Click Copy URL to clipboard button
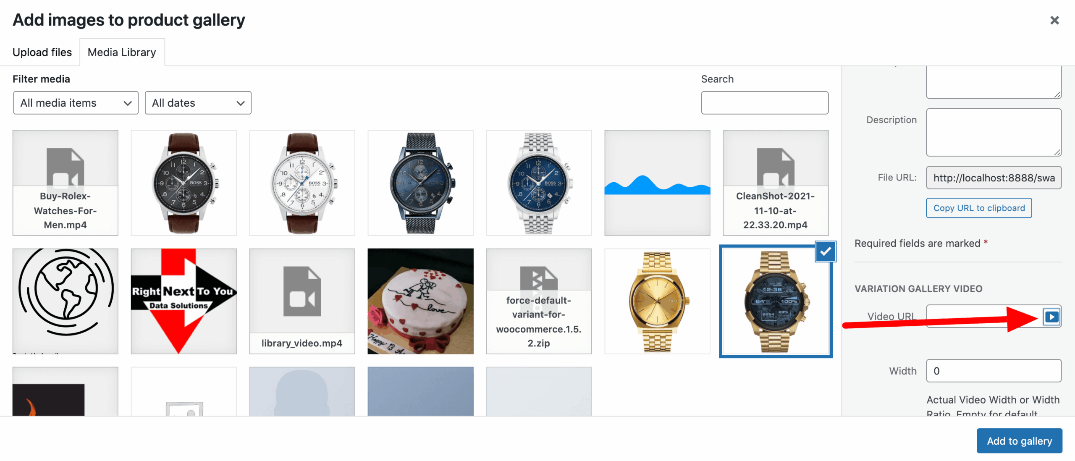This screenshot has height=461, width=1075. pos(979,208)
